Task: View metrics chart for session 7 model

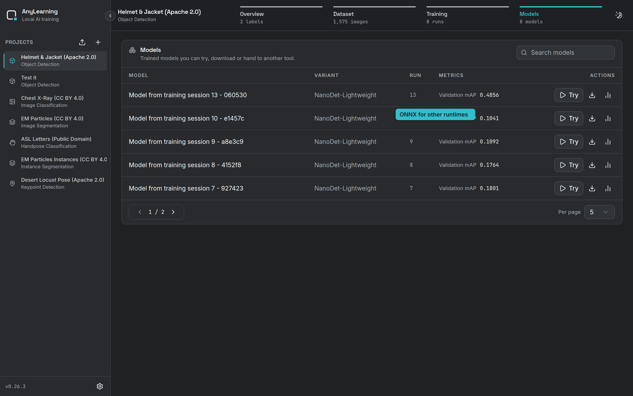Action: [x=608, y=188]
